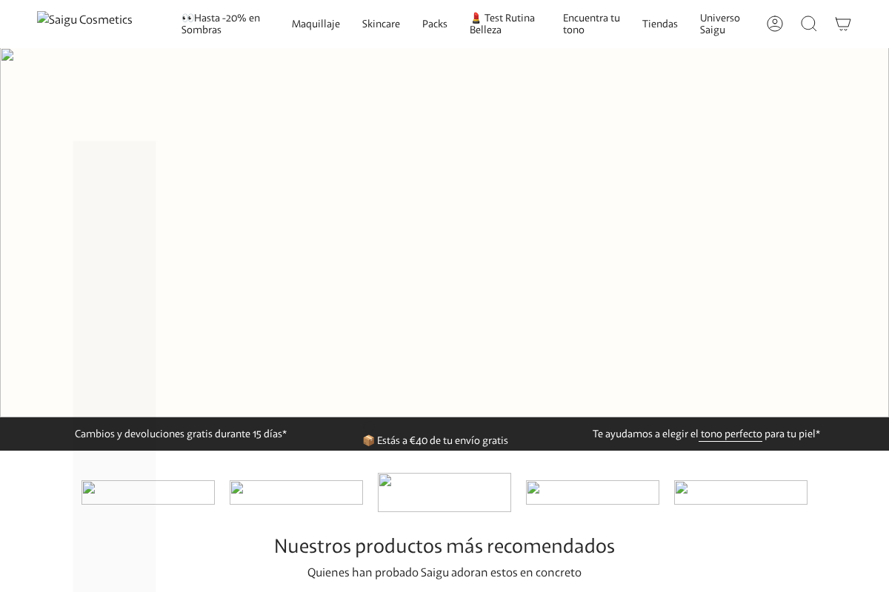889x592 pixels.
Task: Open the Maquillaje menu
Action: click(x=316, y=24)
